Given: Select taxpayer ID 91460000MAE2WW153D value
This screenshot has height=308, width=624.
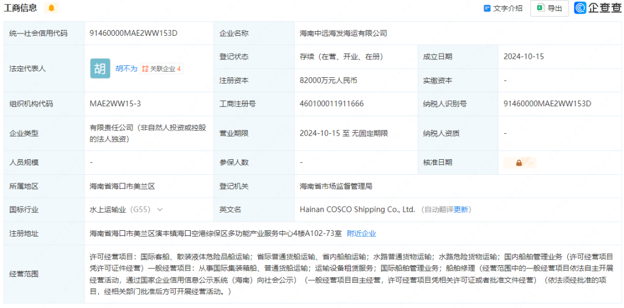Looking at the screenshot, I should point(547,104).
